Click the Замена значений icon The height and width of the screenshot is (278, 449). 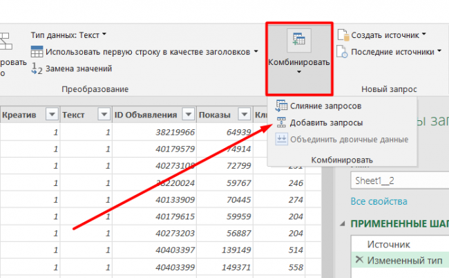37,68
